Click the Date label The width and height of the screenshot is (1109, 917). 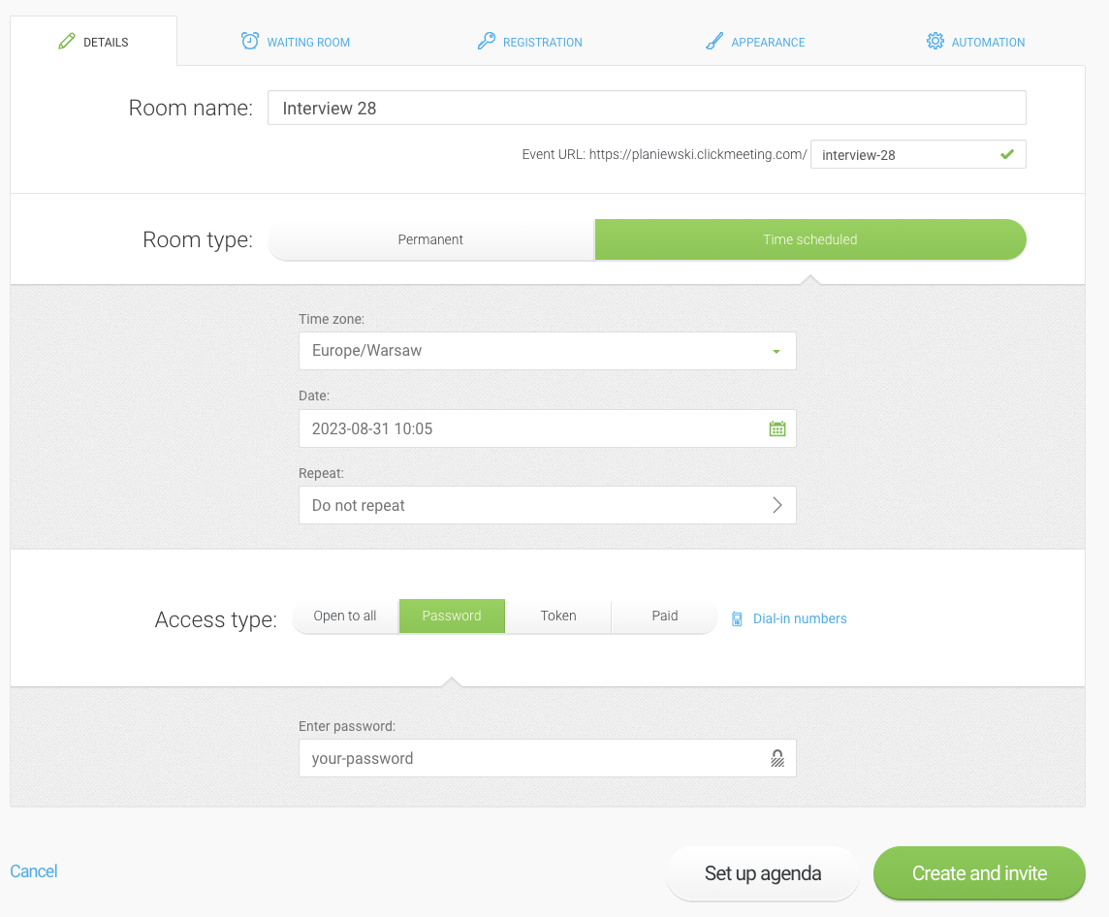314,395
